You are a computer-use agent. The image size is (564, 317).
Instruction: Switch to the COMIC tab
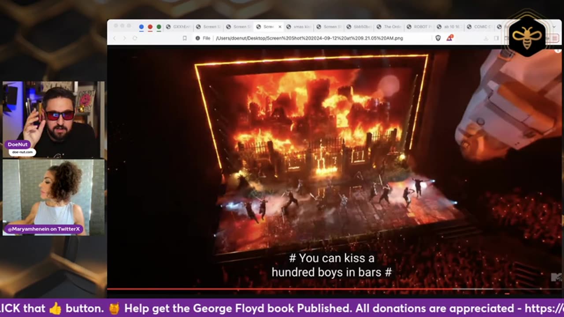coord(479,27)
